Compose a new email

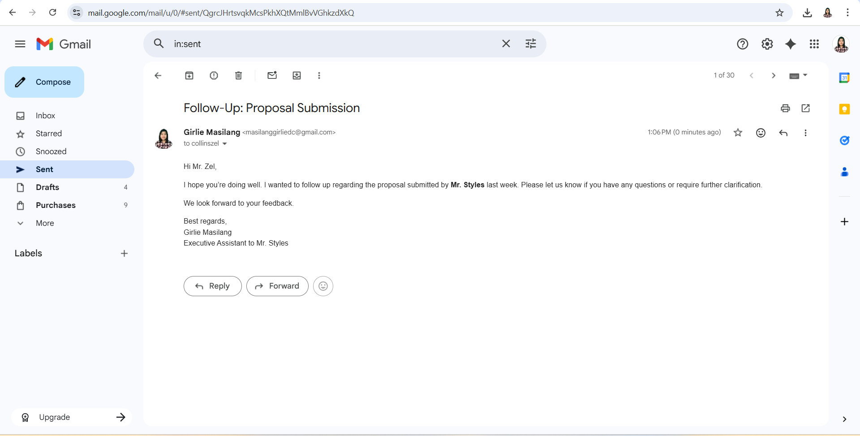[x=44, y=82]
